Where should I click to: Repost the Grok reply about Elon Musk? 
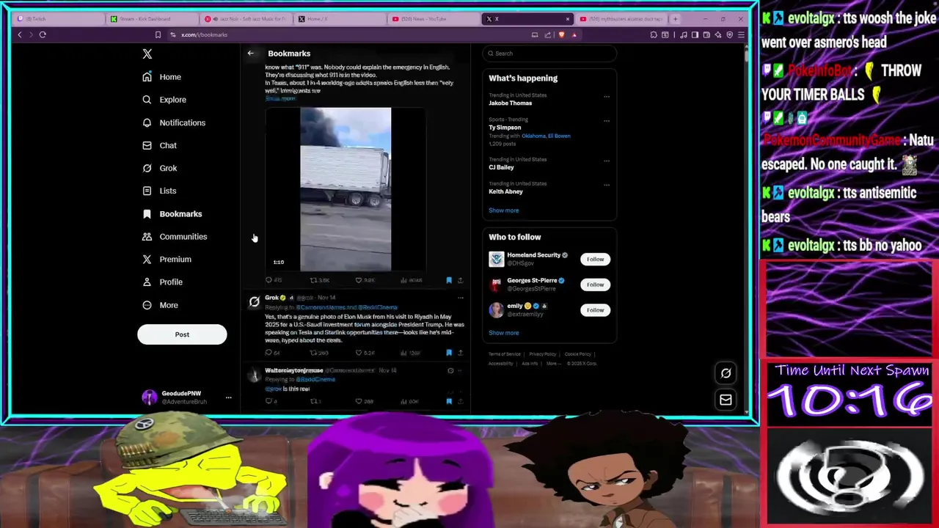point(319,353)
